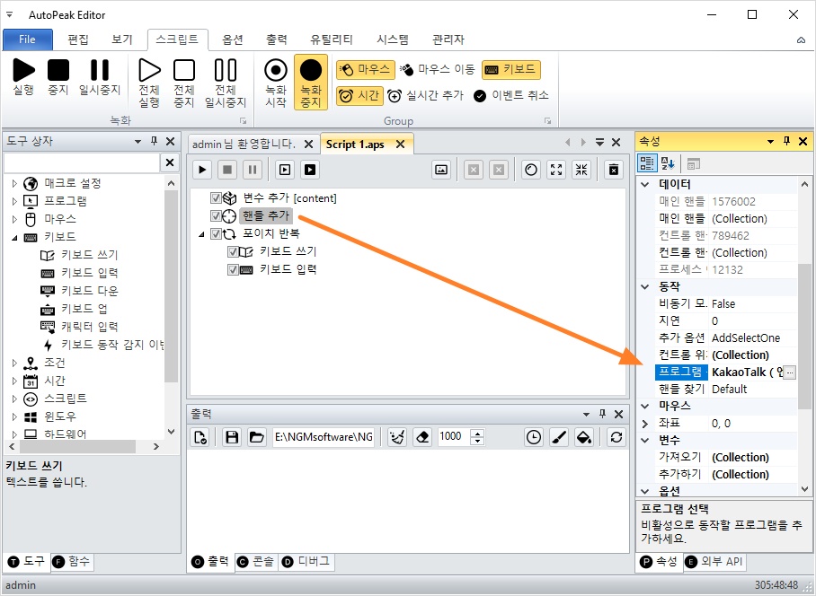Click script toolbar circular refresh icon
The width and height of the screenshot is (816, 596).
point(531,170)
